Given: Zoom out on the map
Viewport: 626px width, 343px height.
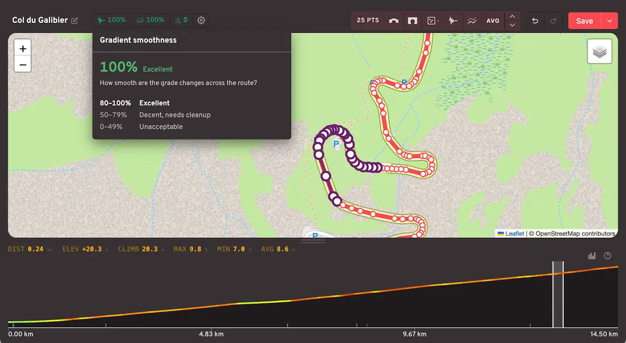Looking at the screenshot, I should 23,64.
